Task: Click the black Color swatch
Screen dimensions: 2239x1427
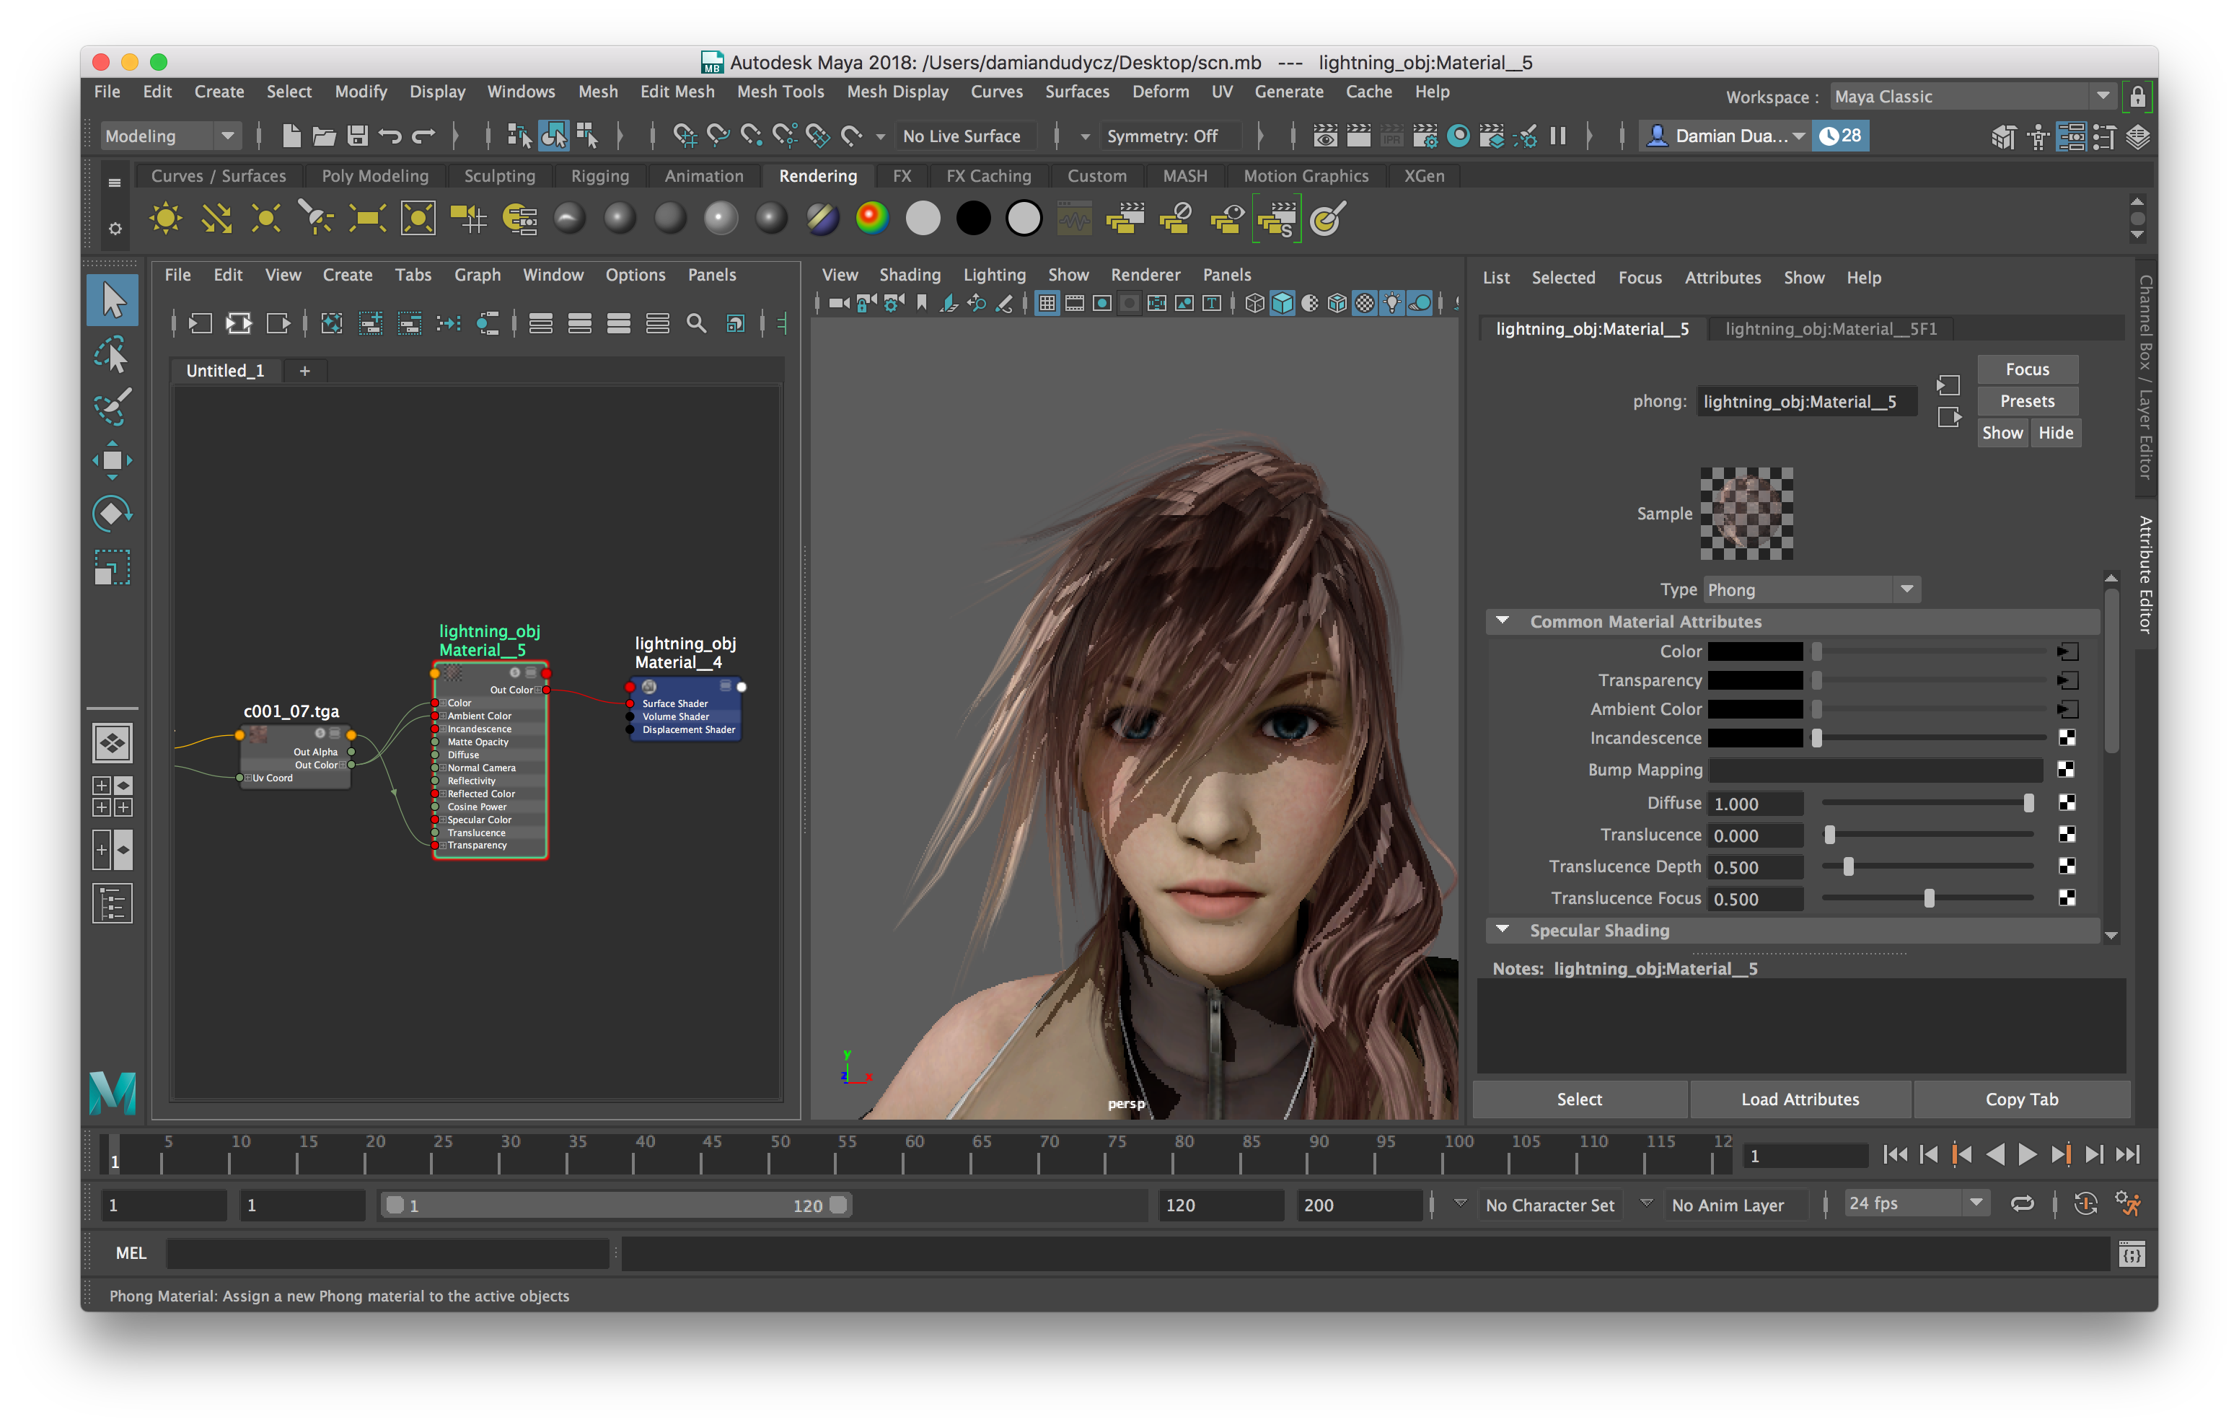Action: [1754, 651]
